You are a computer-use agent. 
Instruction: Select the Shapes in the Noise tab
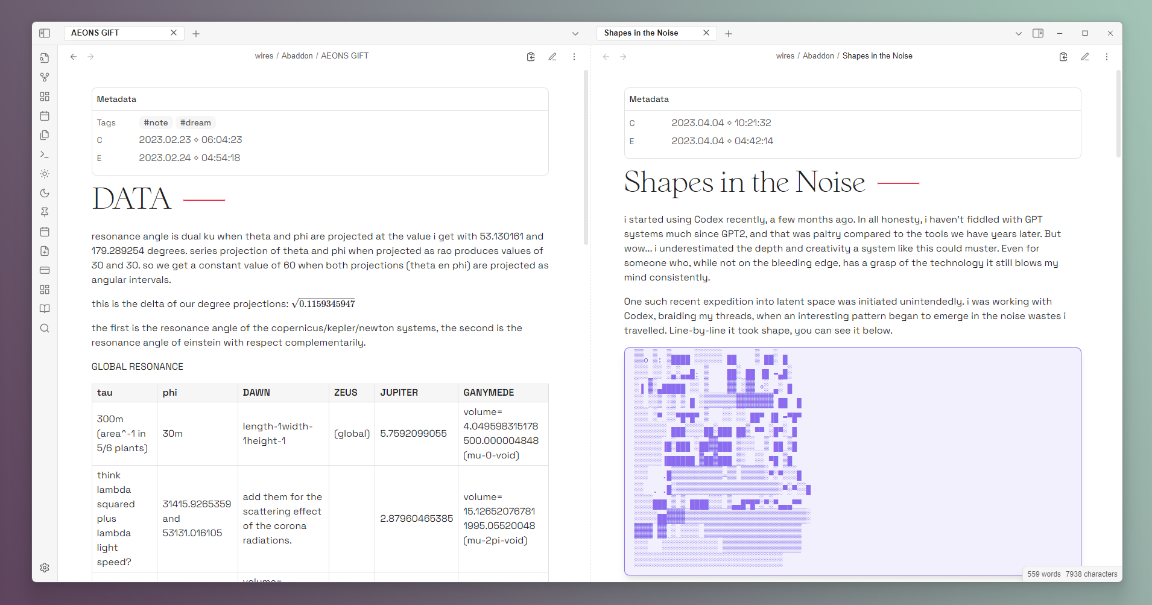pos(641,33)
